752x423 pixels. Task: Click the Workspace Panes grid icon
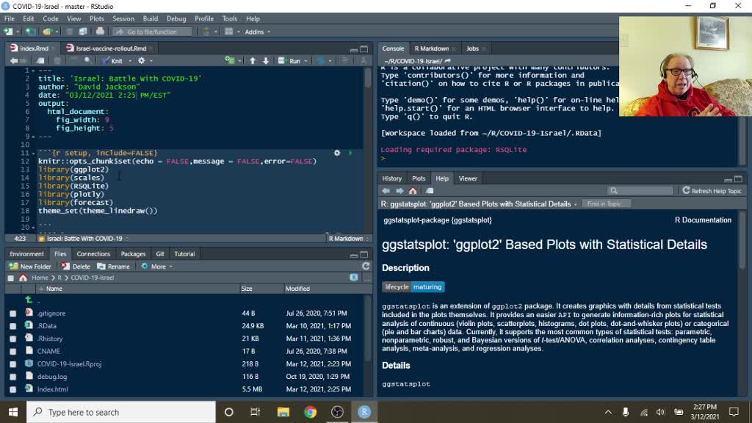[229, 32]
